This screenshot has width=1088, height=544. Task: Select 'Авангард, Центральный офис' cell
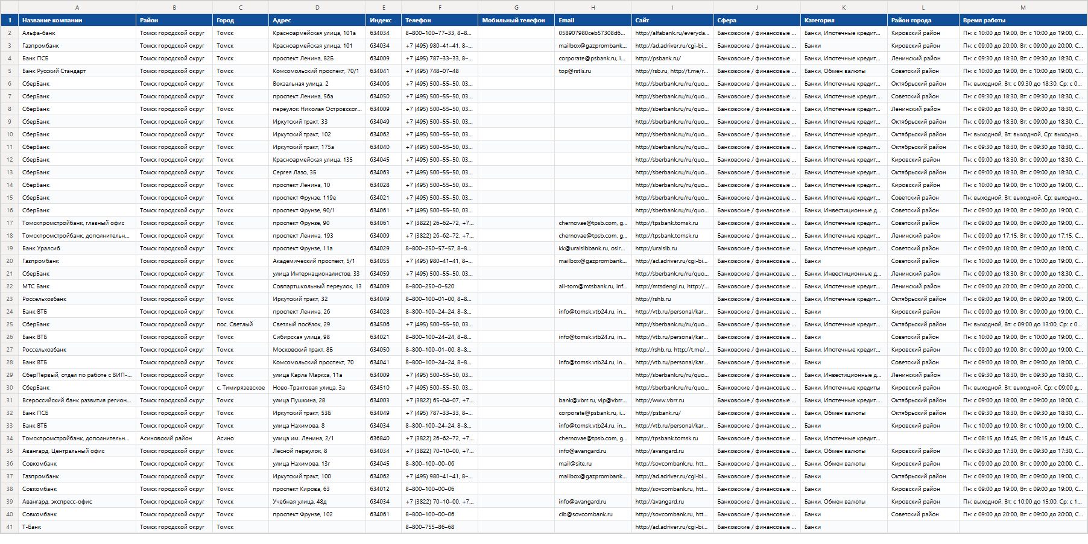[77, 451]
